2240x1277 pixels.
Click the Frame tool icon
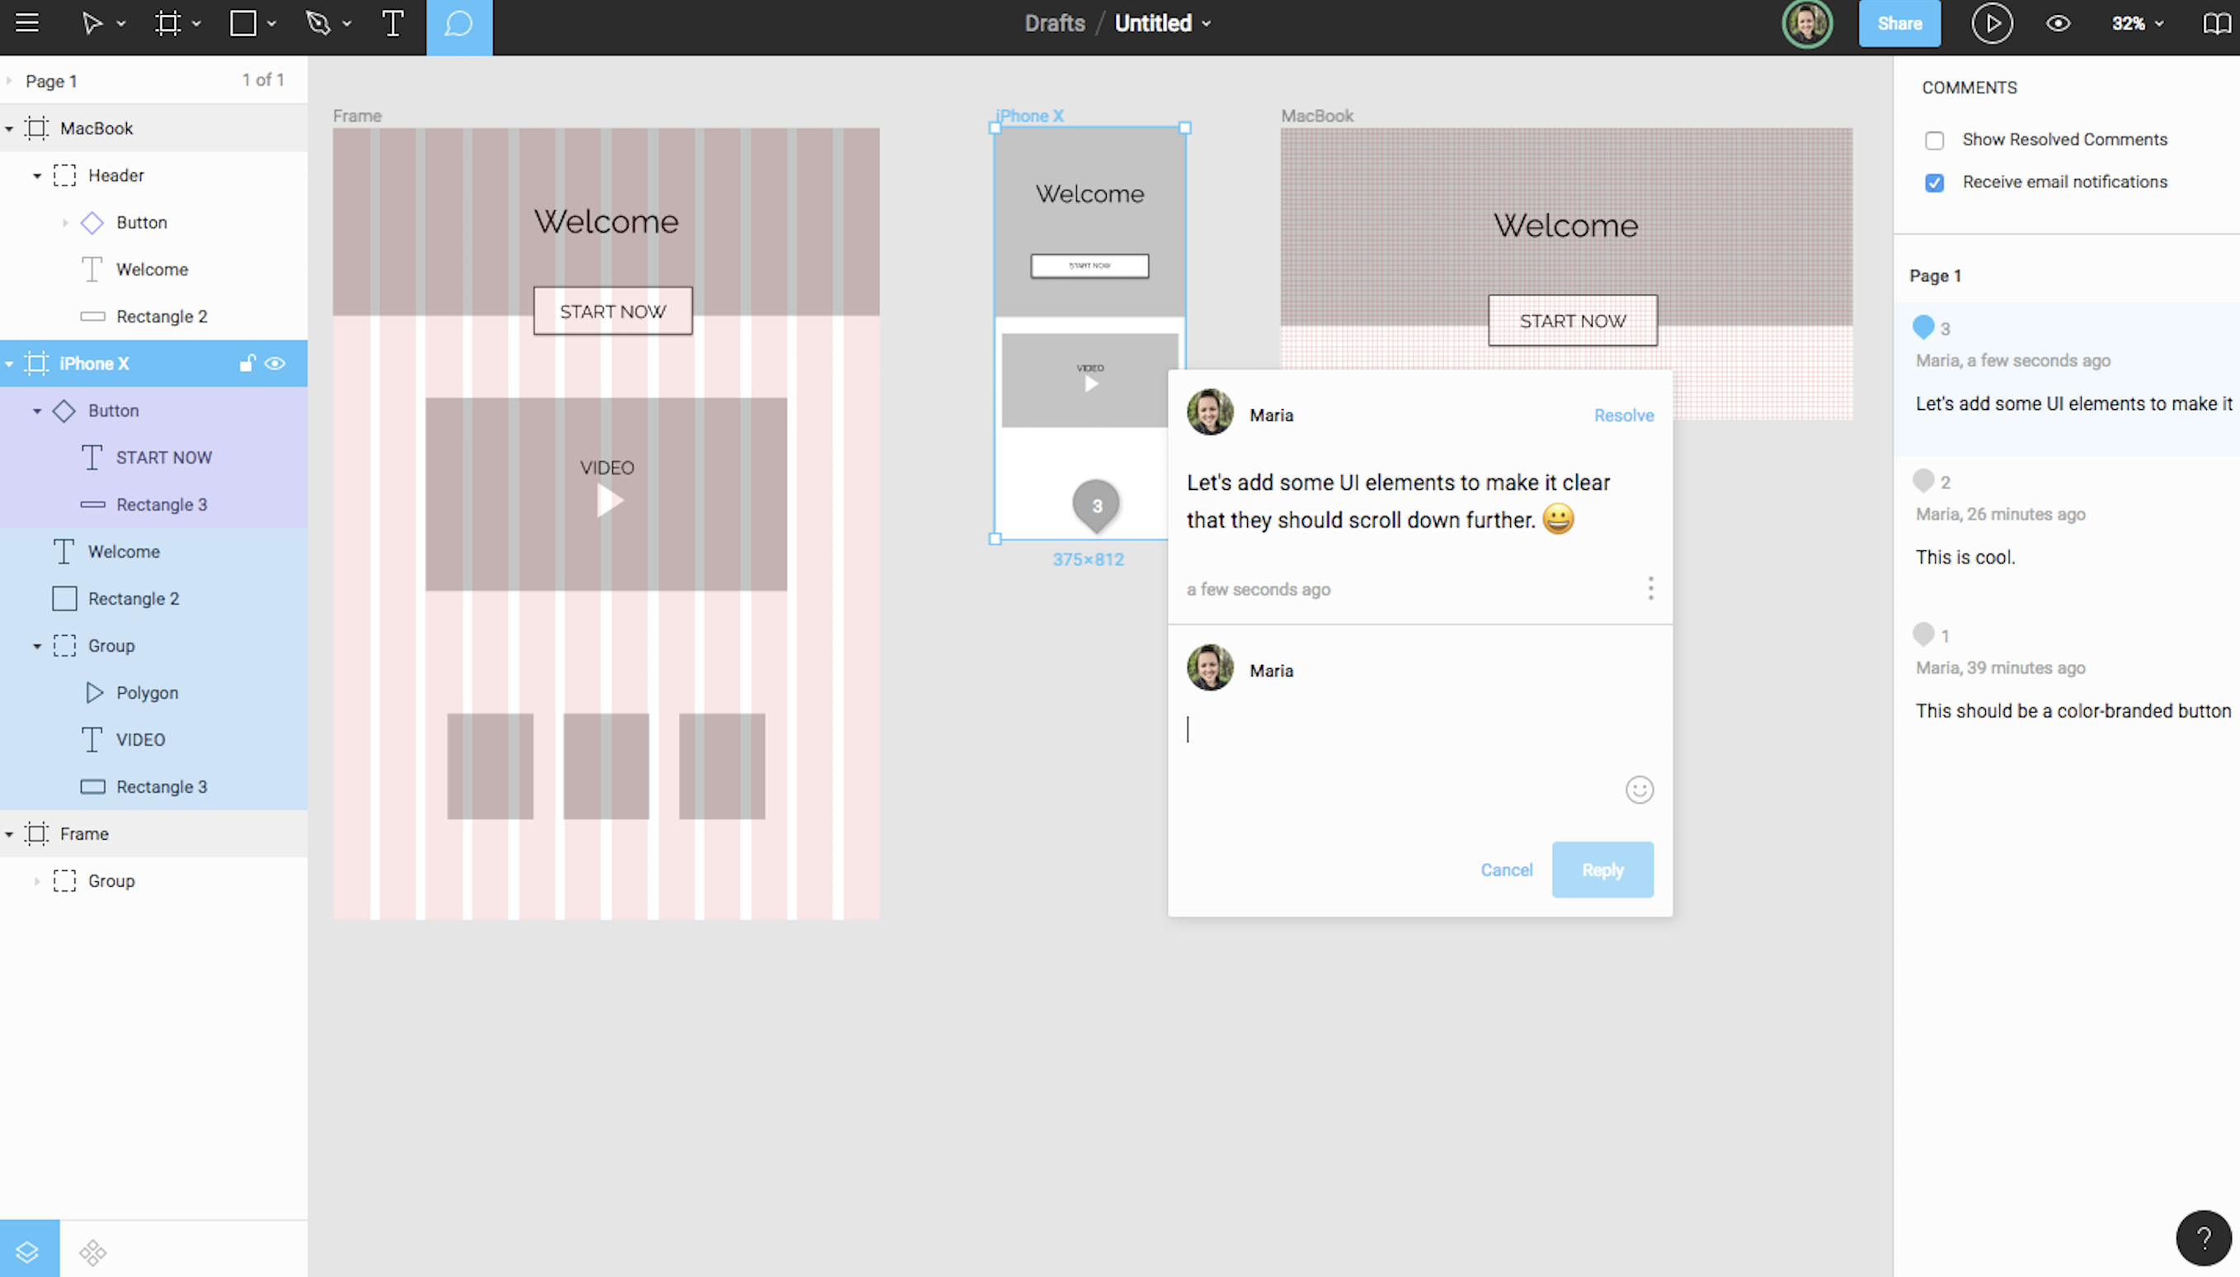point(166,23)
